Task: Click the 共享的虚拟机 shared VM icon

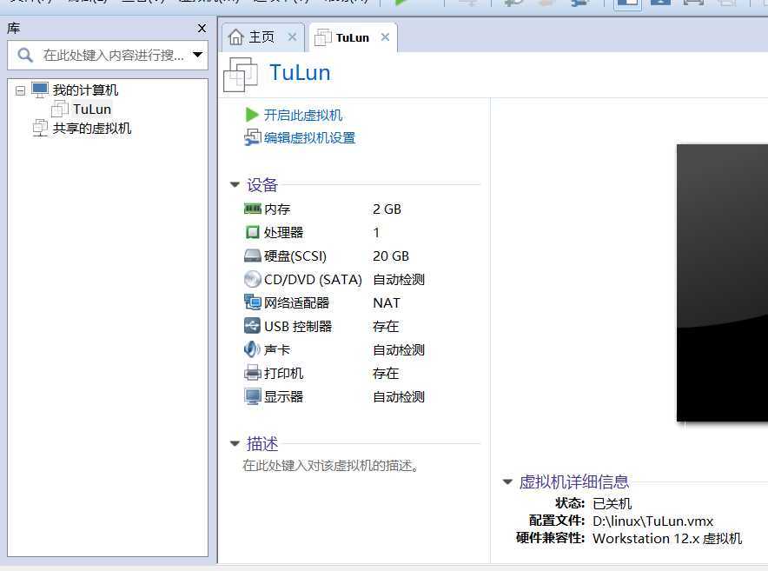Action: [40, 128]
